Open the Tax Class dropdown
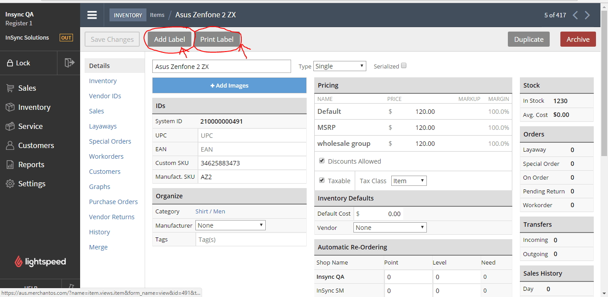 coord(409,181)
